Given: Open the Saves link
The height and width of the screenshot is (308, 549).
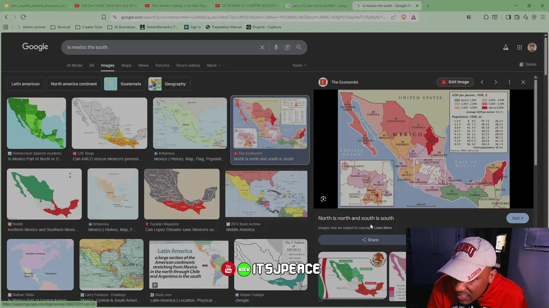Looking at the screenshot, I should pyautogui.click(x=528, y=64).
